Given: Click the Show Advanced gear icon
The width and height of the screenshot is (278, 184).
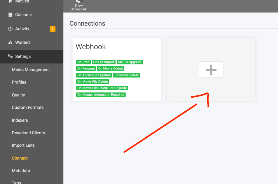Looking at the screenshot, I should coord(79,2).
